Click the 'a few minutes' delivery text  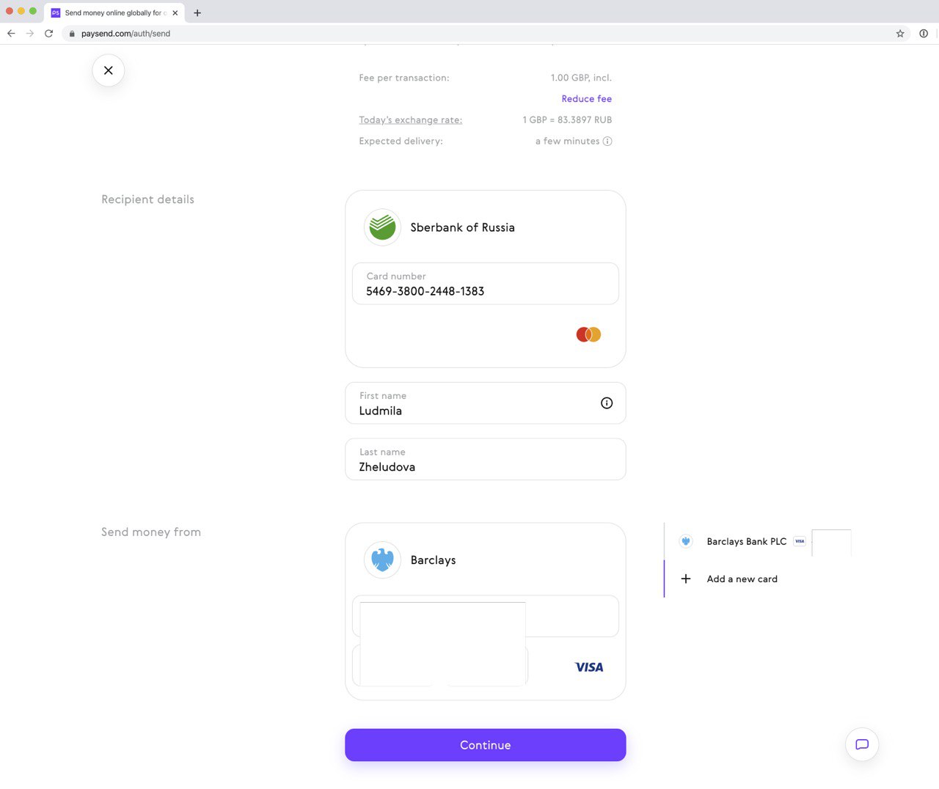(567, 142)
